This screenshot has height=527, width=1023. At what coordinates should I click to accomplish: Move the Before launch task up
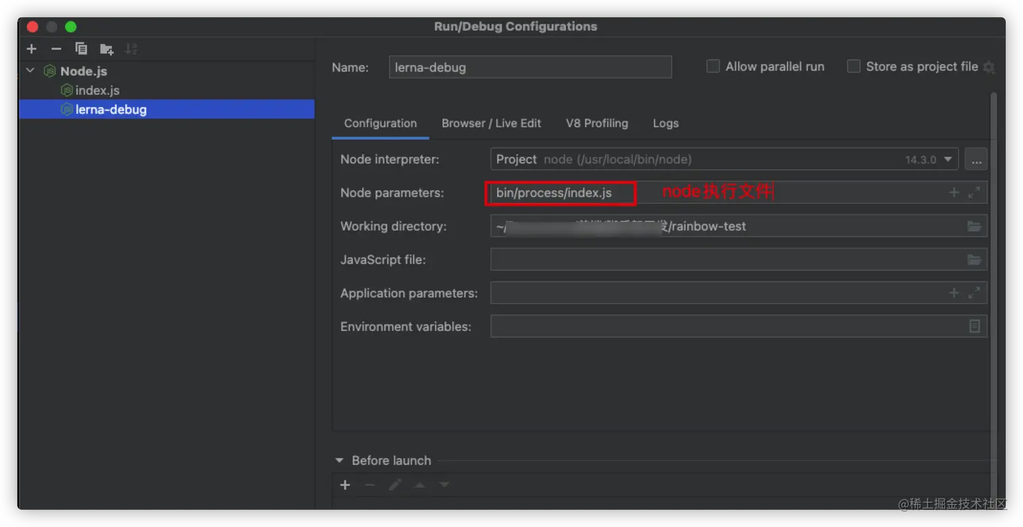pyautogui.click(x=420, y=485)
